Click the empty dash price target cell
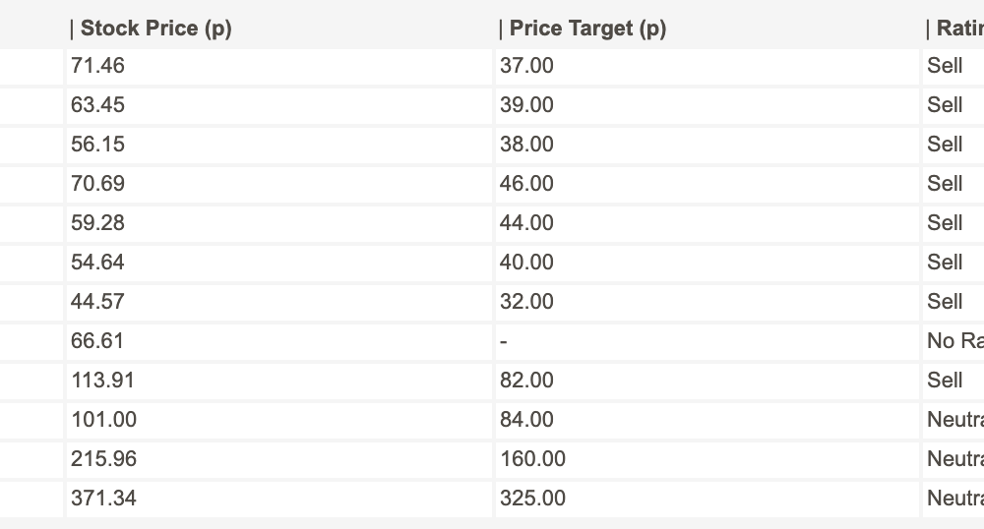Image resolution: width=984 pixels, height=529 pixels. pos(707,341)
